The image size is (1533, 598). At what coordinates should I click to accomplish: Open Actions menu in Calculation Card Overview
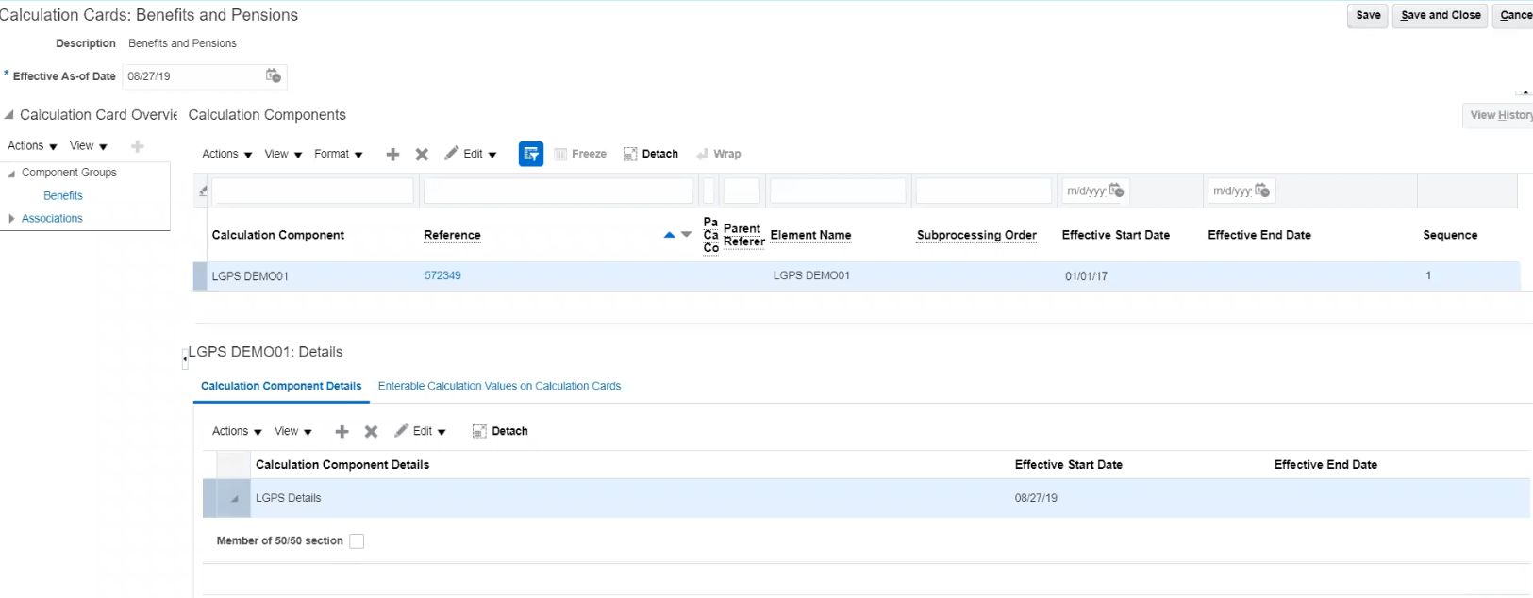(32, 146)
